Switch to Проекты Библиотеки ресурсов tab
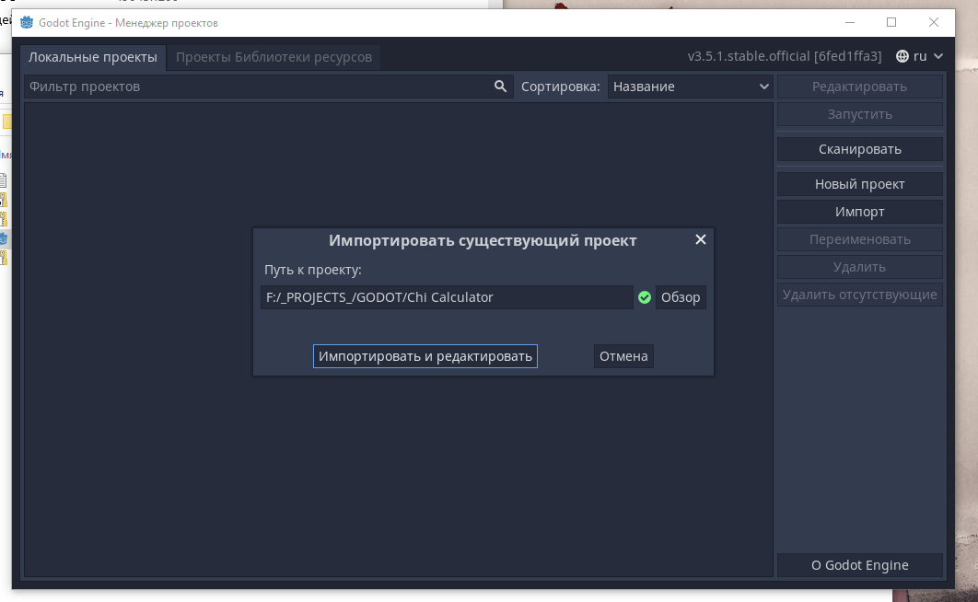Viewport: 978px width, 602px height. pyautogui.click(x=274, y=57)
